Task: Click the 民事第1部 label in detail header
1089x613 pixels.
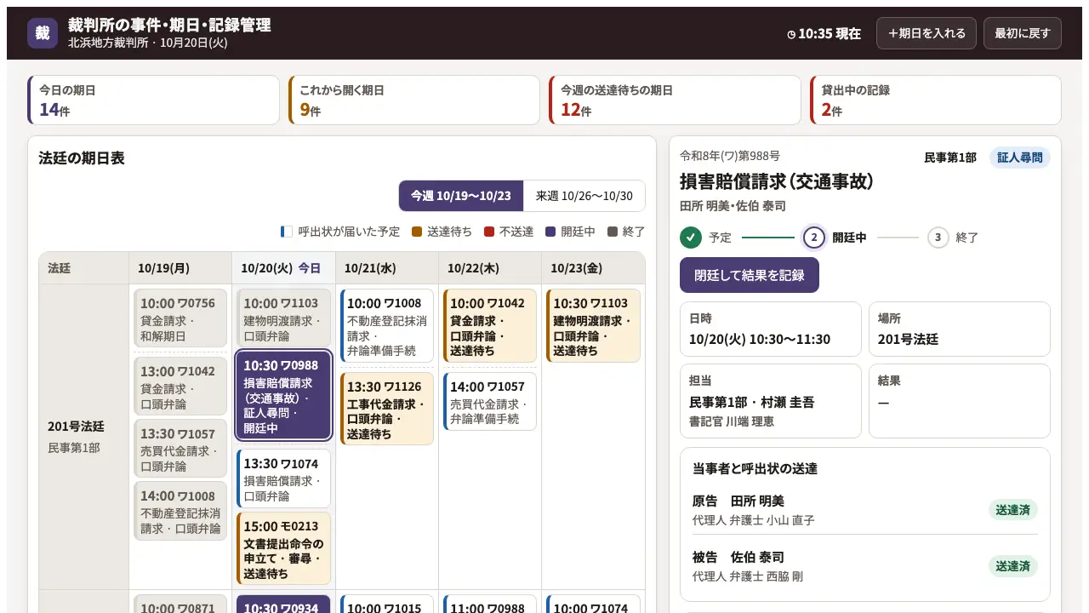Action: coord(950,158)
